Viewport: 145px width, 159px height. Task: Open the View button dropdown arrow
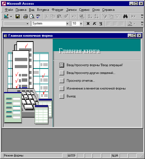coord(11,16)
